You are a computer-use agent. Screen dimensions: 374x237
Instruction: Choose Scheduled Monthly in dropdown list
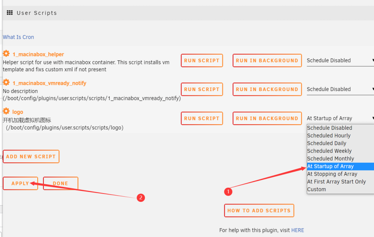point(331,159)
